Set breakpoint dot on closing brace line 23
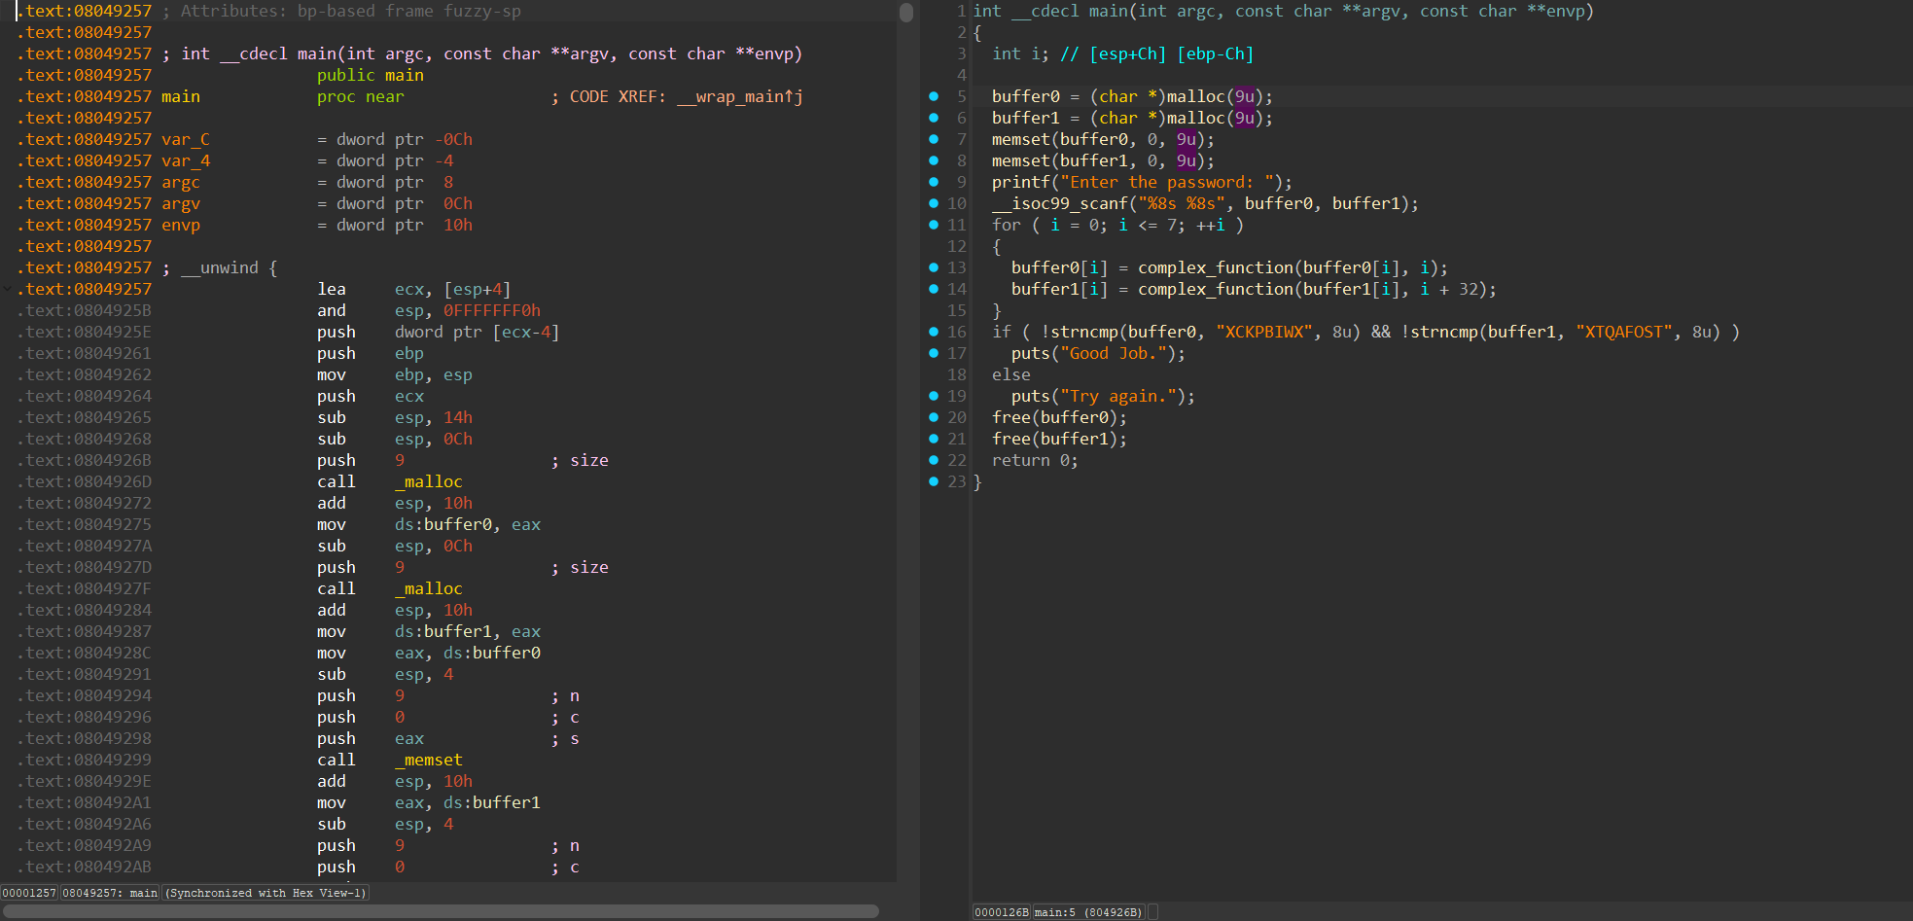The width and height of the screenshot is (1913, 921). tap(934, 481)
